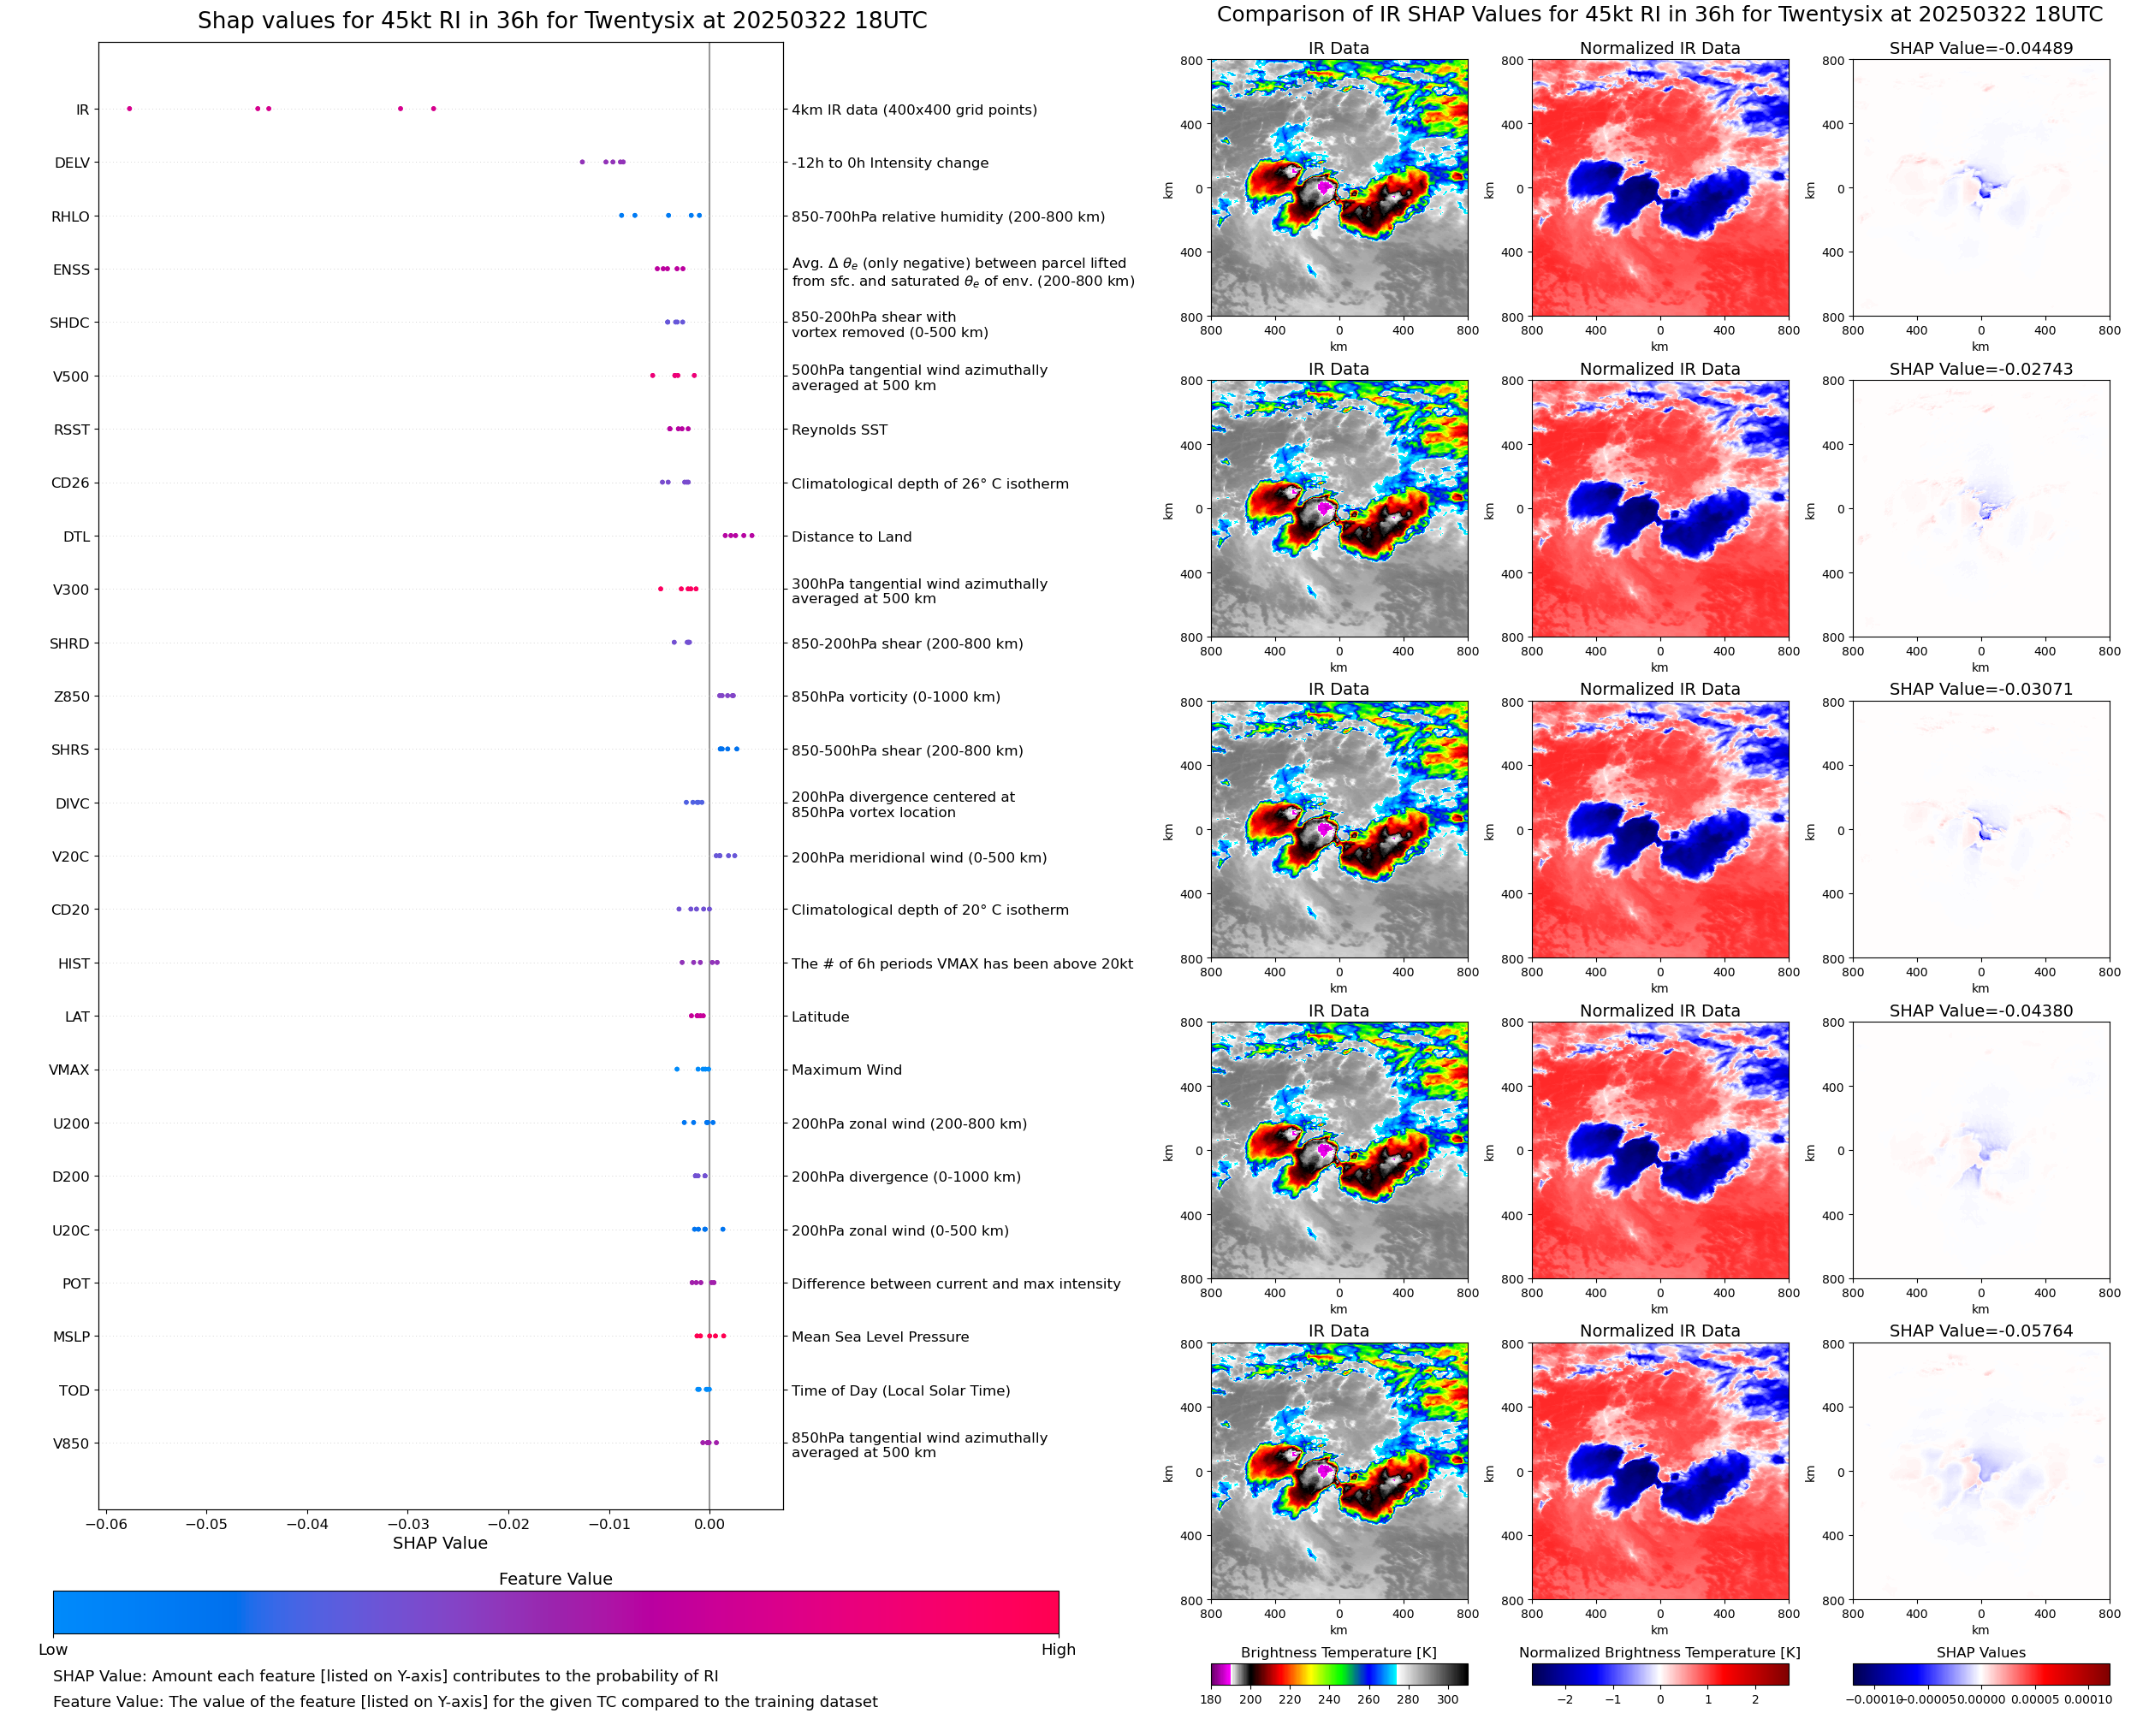Click the bottom-row IR Data image

[1339, 1472]
